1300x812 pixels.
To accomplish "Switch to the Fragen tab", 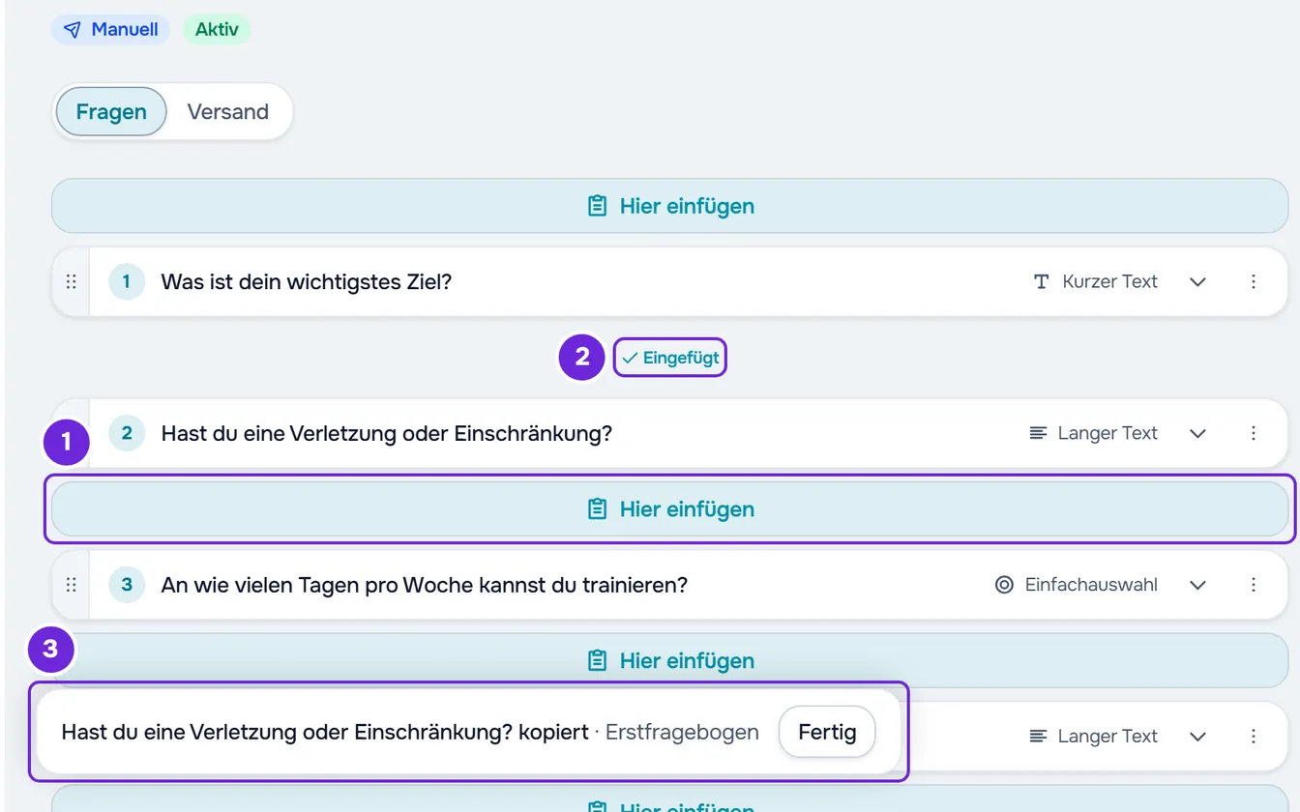I will click(x=111, y=112).
